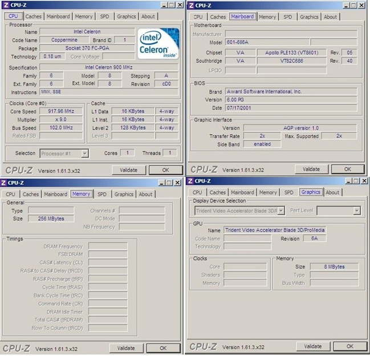Choose Mainboard tab in Graphics window
This screenshot has height=356, width=370.
coord(242,192)
